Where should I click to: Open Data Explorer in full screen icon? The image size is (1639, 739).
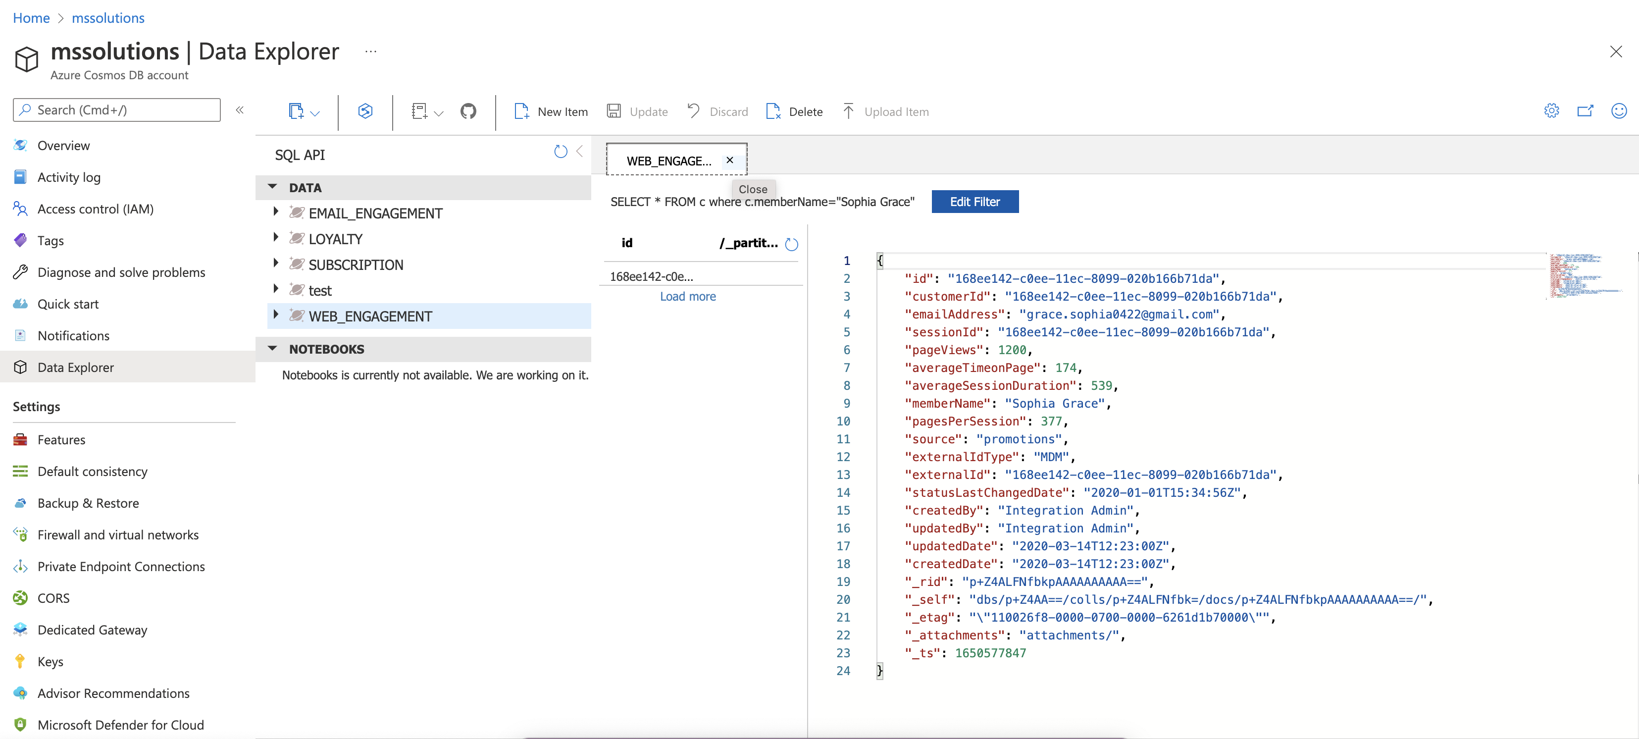click(x=1585, y=111)
